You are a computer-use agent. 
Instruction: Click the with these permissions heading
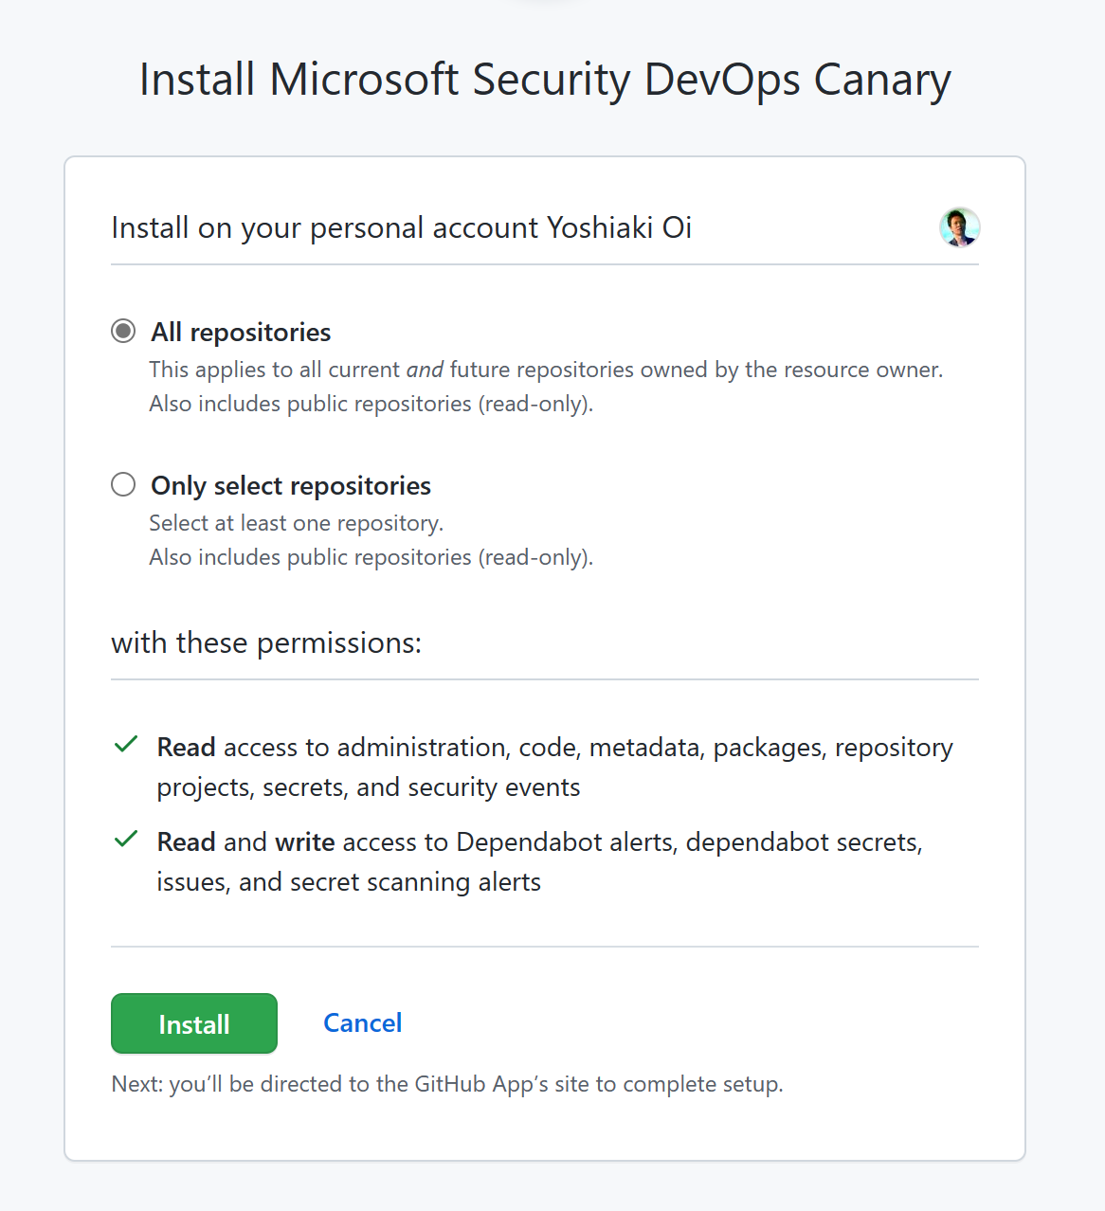(266, 642)
